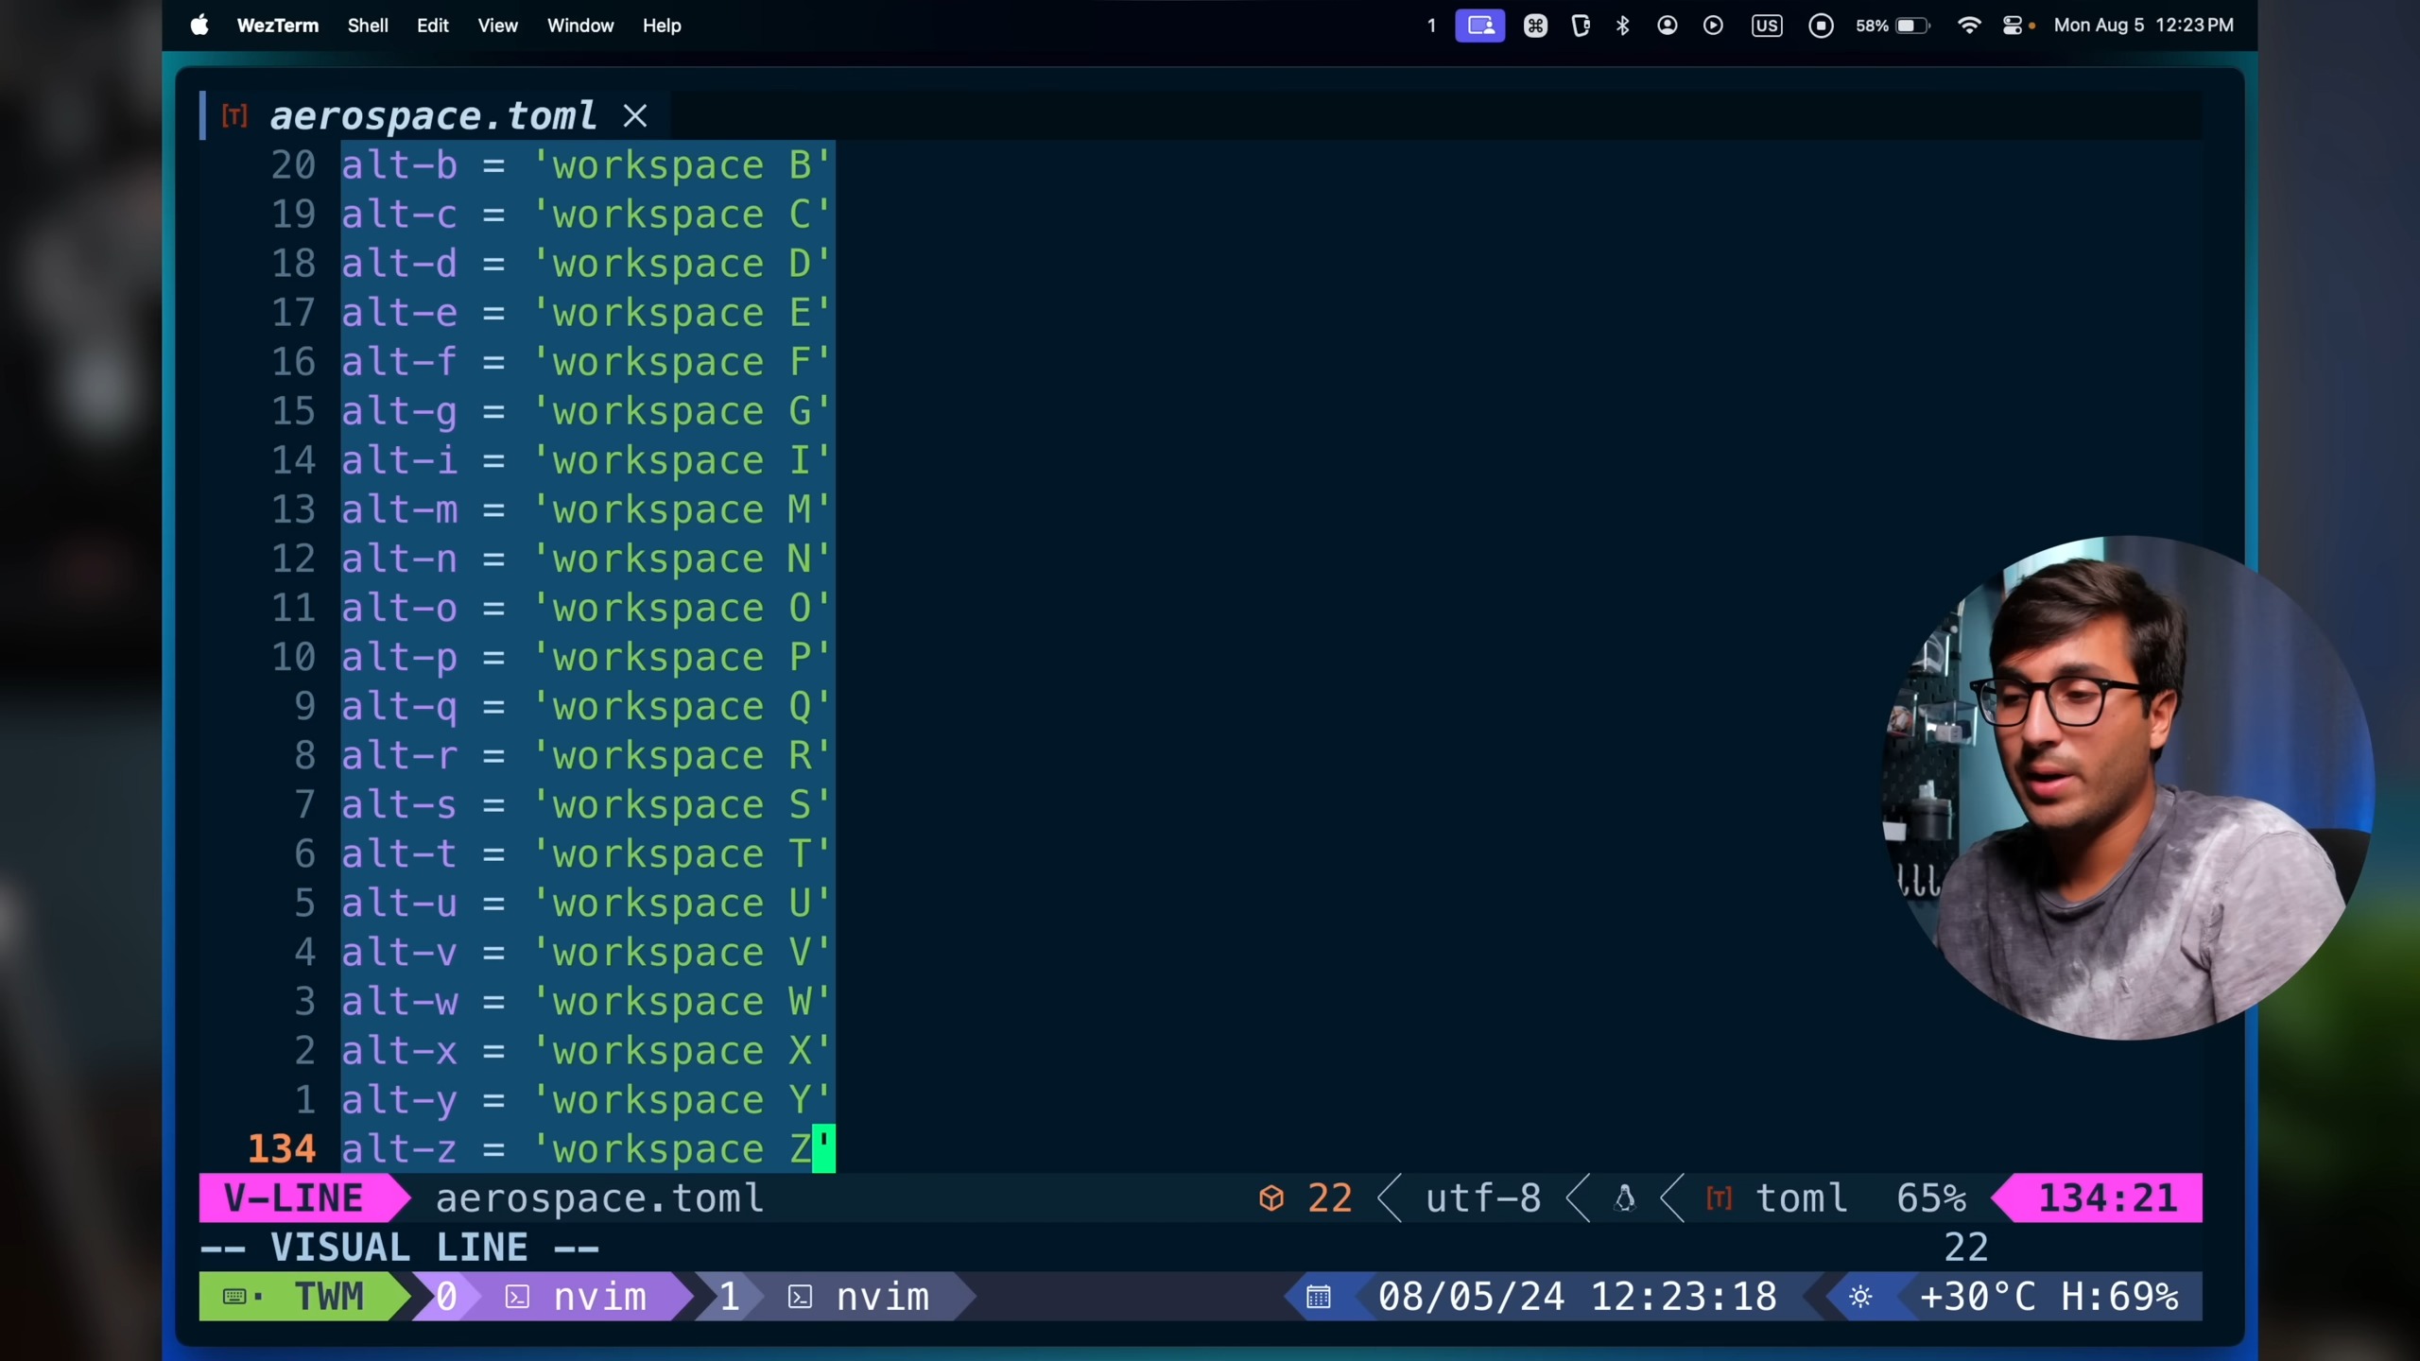The width and height of the screenshot is (2420, 1361).
Task: Open the Edit menu
Action: [432, 26]
